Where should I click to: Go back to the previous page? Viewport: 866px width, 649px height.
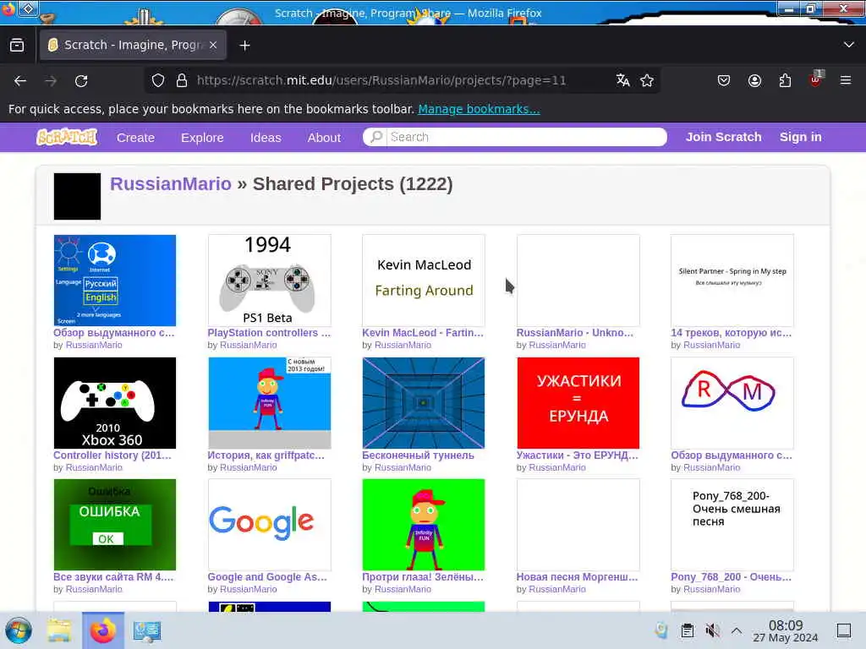(x=20, y=80)
